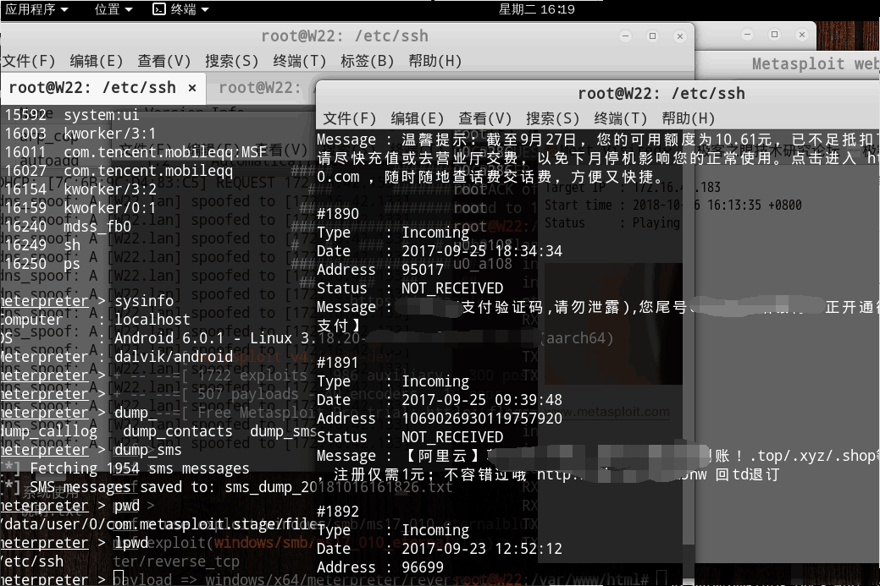This screenshot has width=880, height=586.
Task: Open 帮助(H) menu in the front terminal
Action: 688,118
